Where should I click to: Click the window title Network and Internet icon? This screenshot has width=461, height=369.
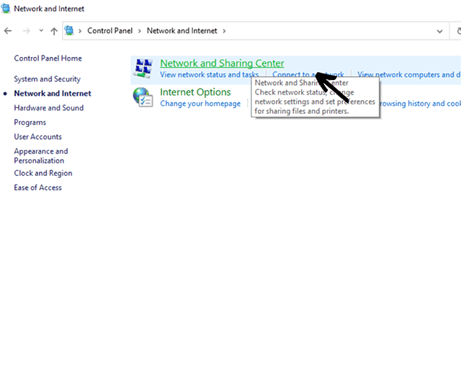click(6, 8)
